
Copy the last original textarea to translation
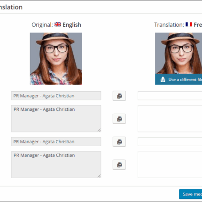(x=119, y=164)
